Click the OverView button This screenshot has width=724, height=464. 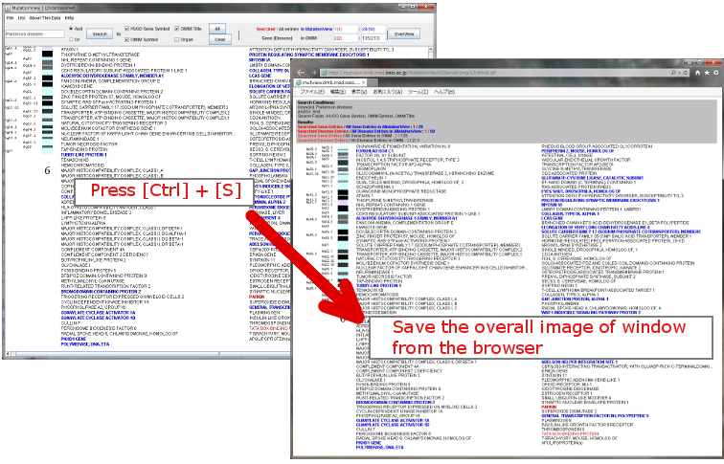pyautogui.click(x=404, y=33)
